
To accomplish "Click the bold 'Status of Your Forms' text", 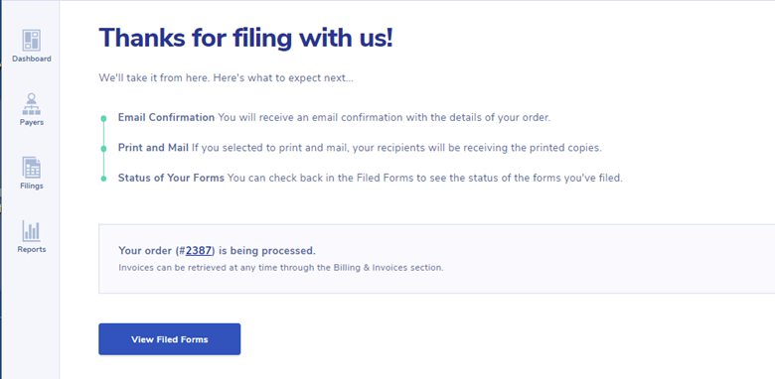I will [x=171, y=178].
